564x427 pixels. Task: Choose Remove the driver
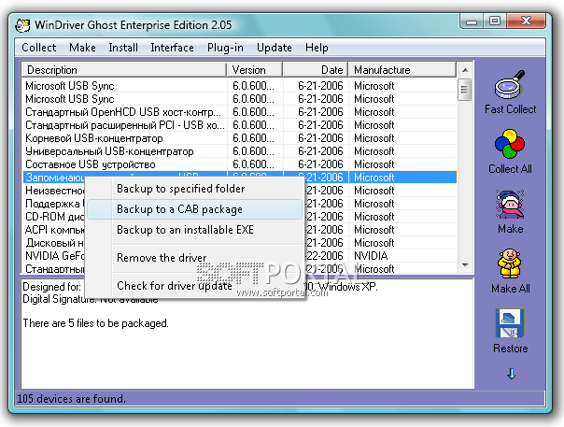(x=194, y=258)
